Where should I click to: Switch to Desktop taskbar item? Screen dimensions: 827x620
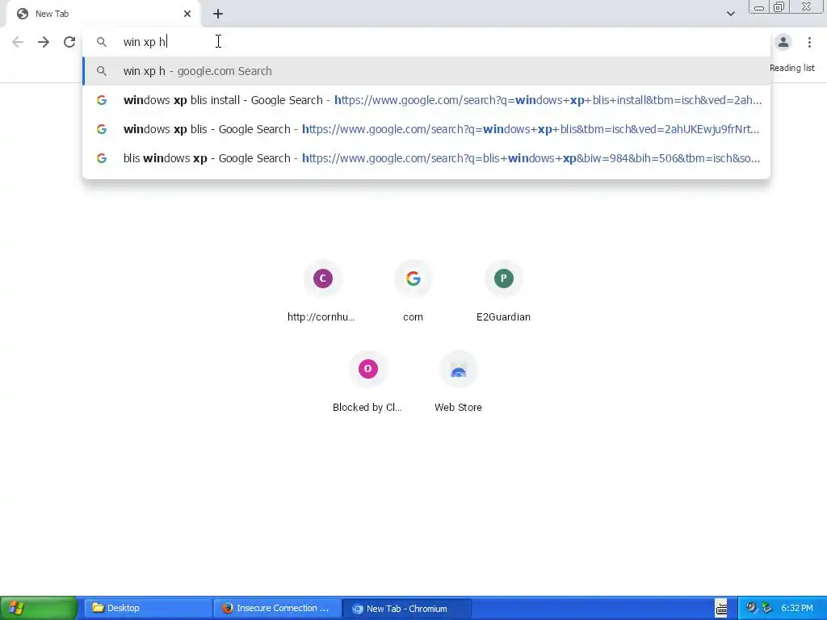[x=149, y=609]
